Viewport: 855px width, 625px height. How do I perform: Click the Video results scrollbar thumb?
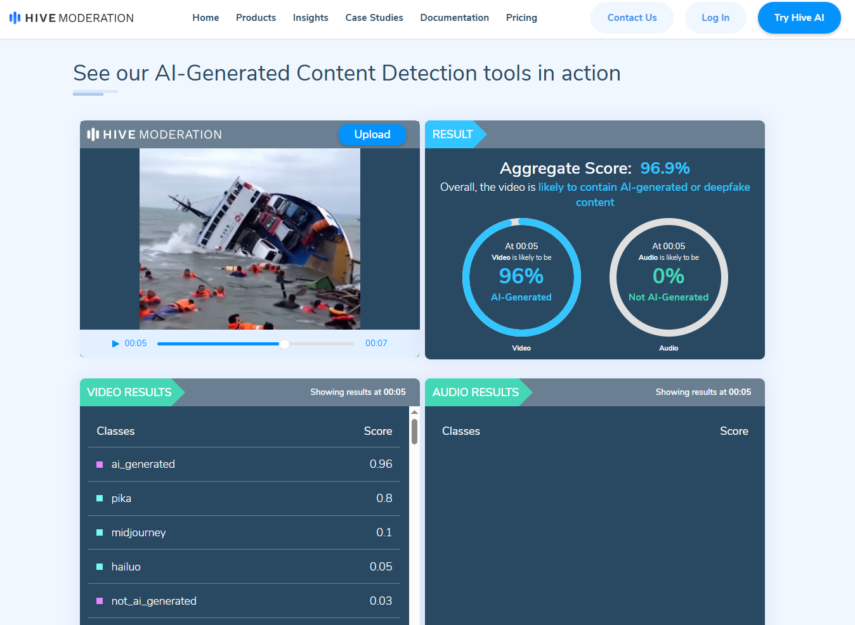tap(414, 432)
